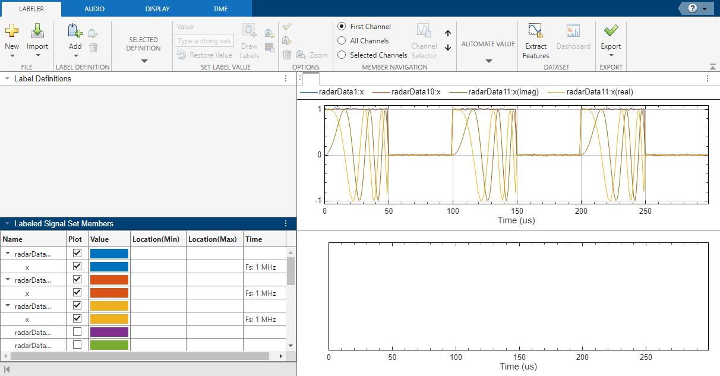
Task: Switch to the Display tab
Action: coord(157,9)
